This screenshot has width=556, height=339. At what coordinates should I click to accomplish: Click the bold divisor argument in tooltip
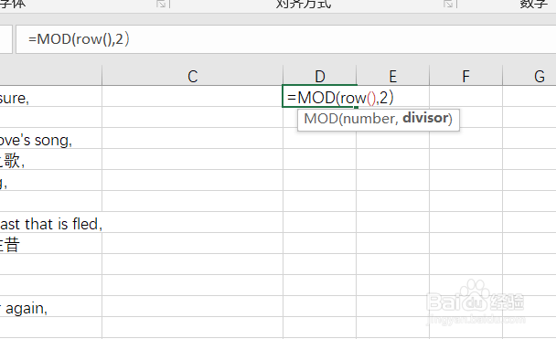click(425, 118)
